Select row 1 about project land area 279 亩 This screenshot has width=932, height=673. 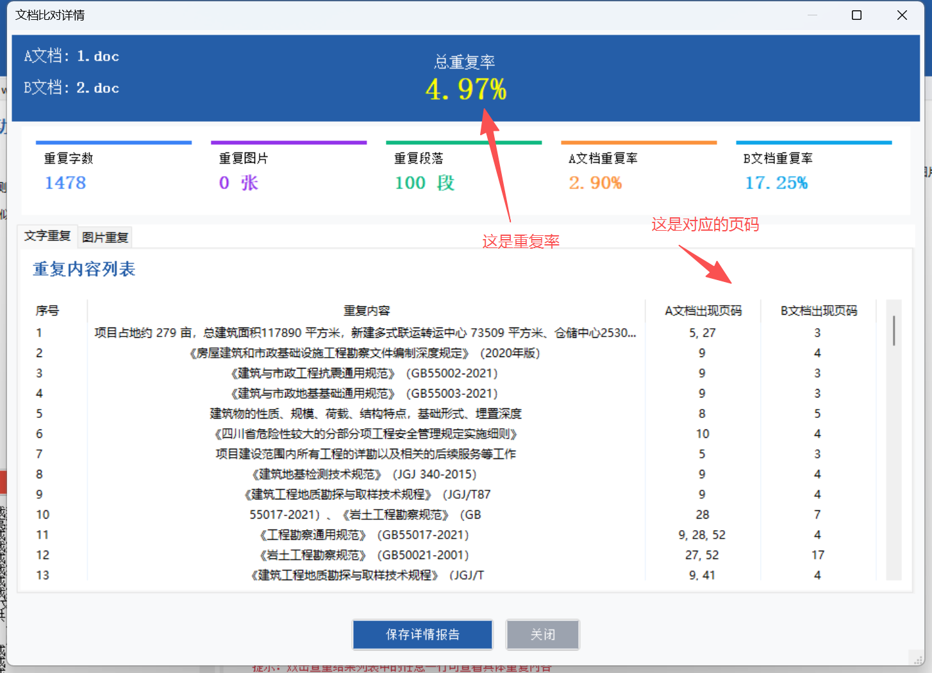tap(365, 333)
